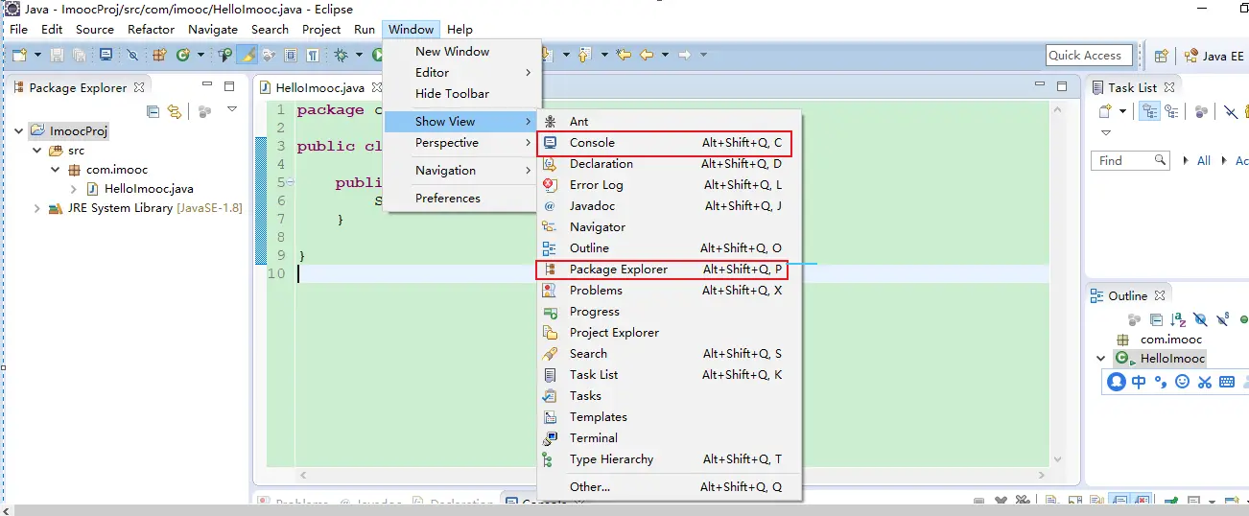The width and height of the screenshot is (1249, 516).
Task: Click the Debug bug icon in toolbar
Action: pyautogui.click(x=341, y=56)
